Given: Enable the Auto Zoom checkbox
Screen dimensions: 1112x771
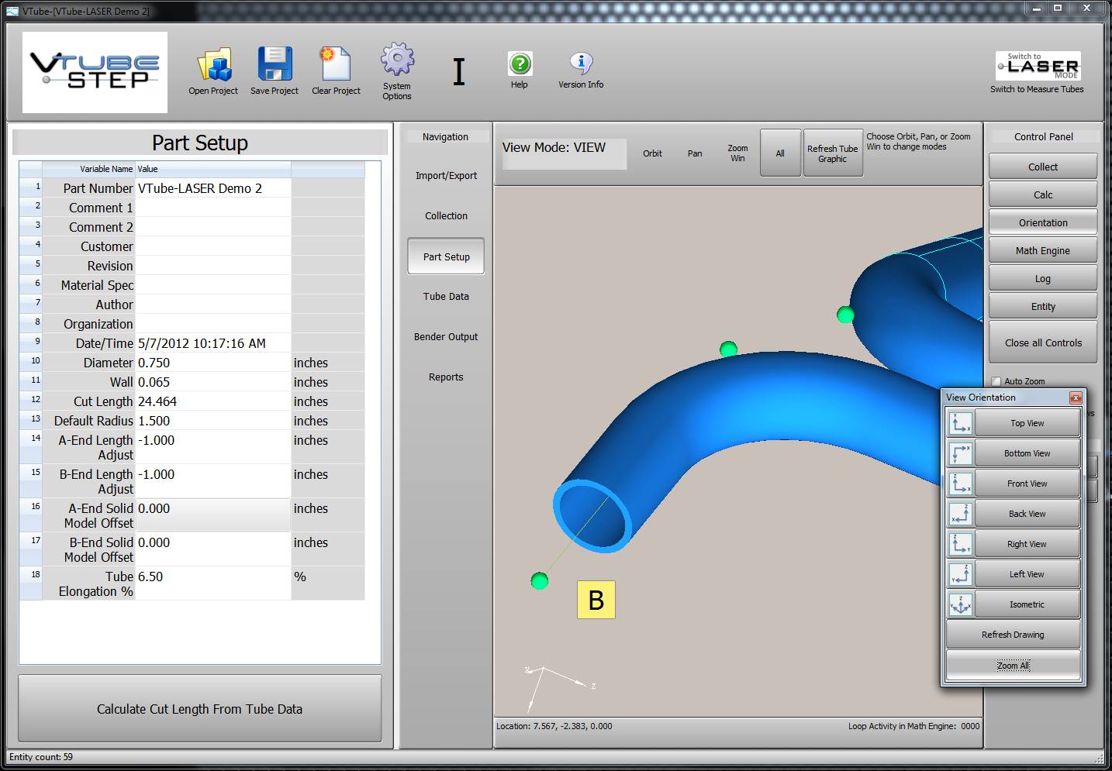Looking at the screenshot, I should [996, 381].
